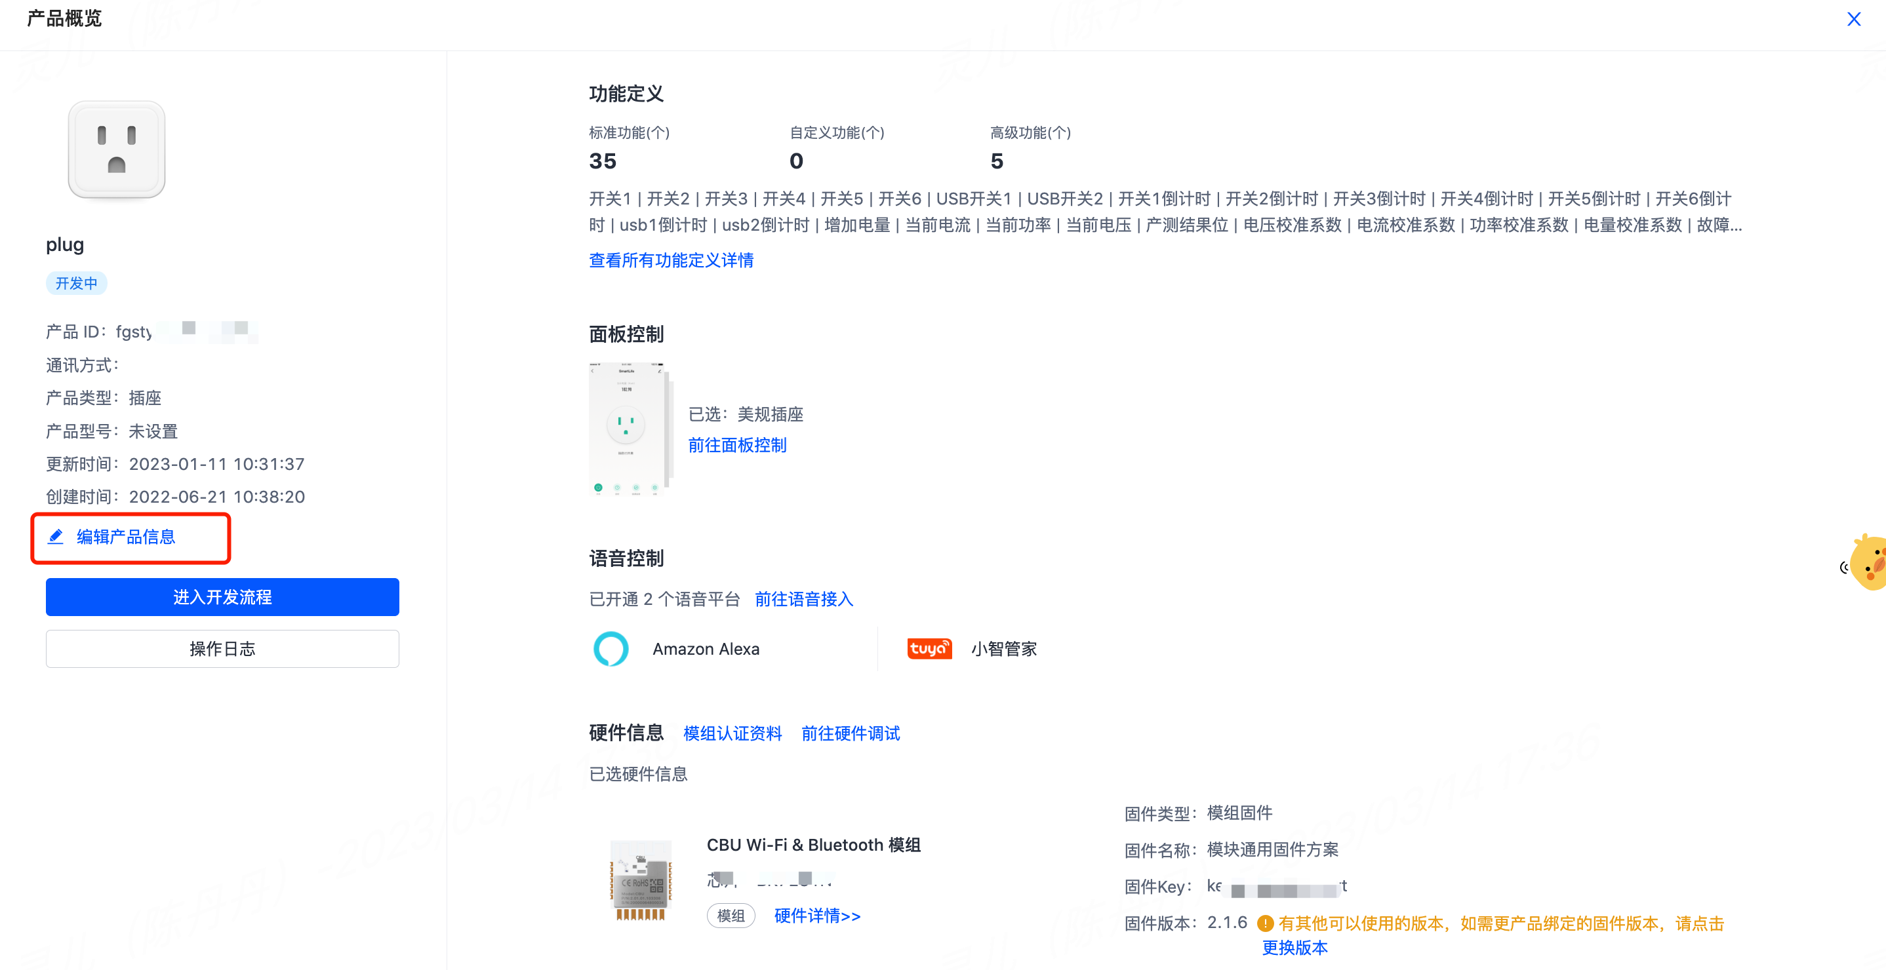
Task: Click the Amazon Alexa ring icon
Action: pos(611,649)
